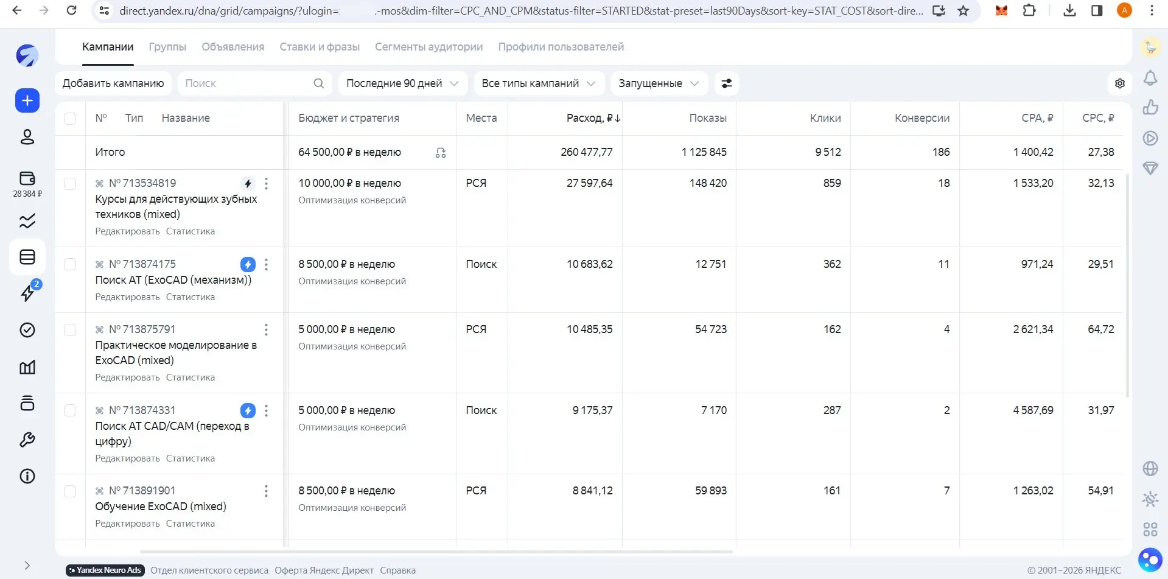The width and height of the screenshot is (1168, 579).
Task: Click the lightning badge for campaign 713874331
Action: pos(248,410)
